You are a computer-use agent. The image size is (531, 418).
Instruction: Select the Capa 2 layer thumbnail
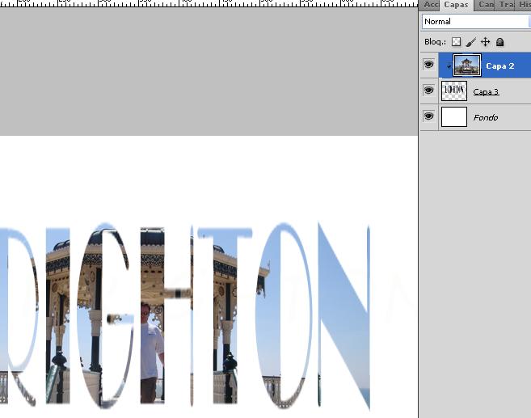(x=467, y=65)
